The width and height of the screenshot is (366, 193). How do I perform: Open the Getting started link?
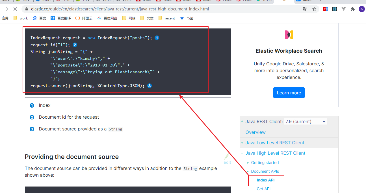[x=265, y=163]
